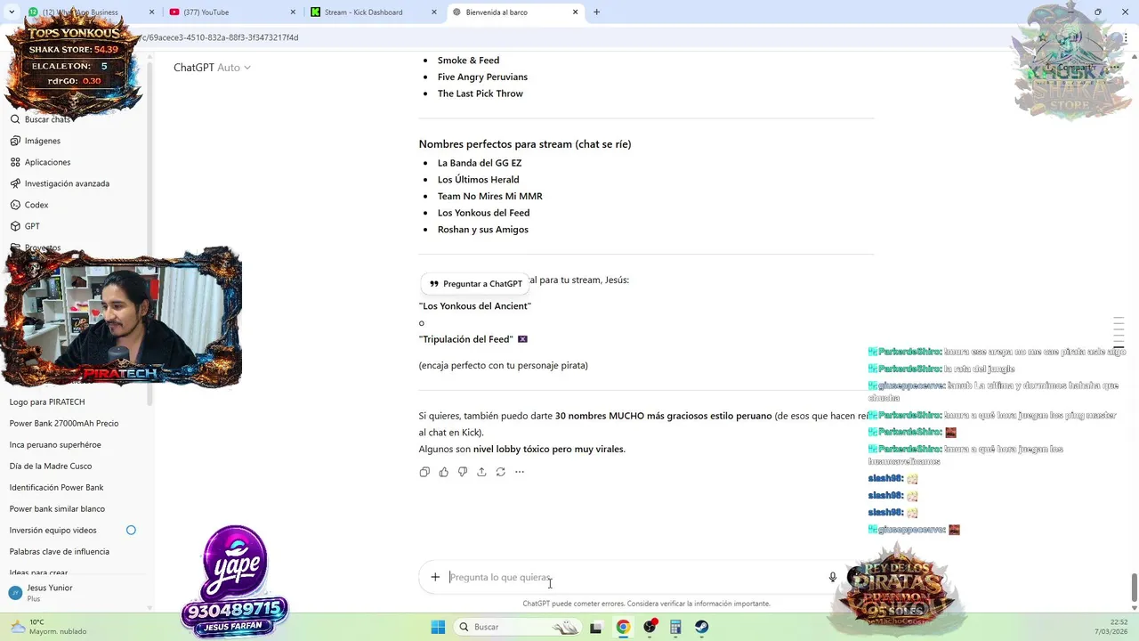The image size is (1139, 641).
Task: Click the thumbs down icon
Action: (x=463, y=472)
